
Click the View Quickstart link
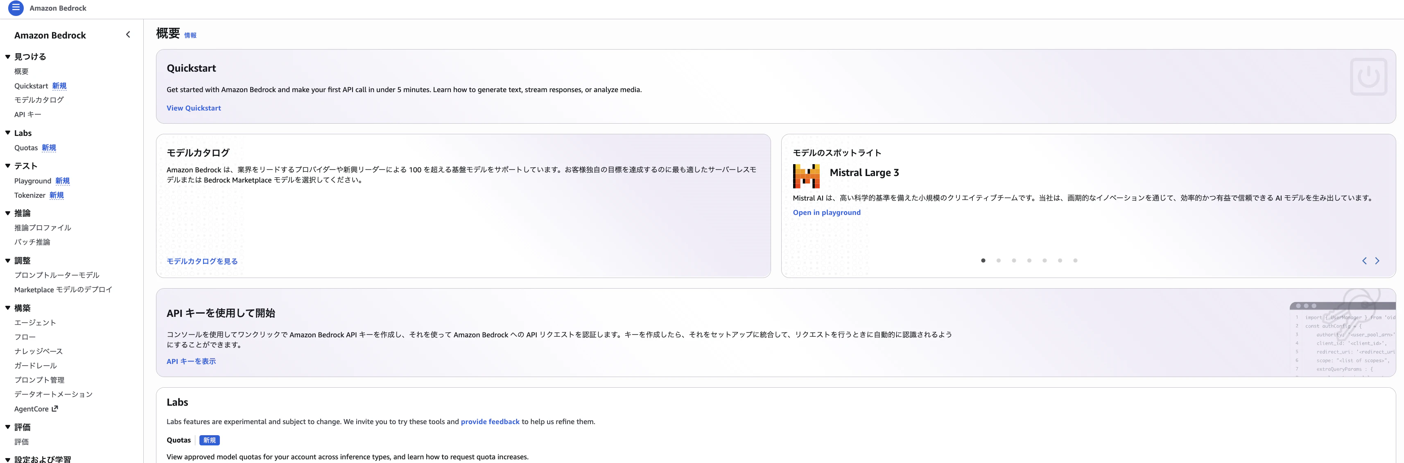click(x=194, y=108)
